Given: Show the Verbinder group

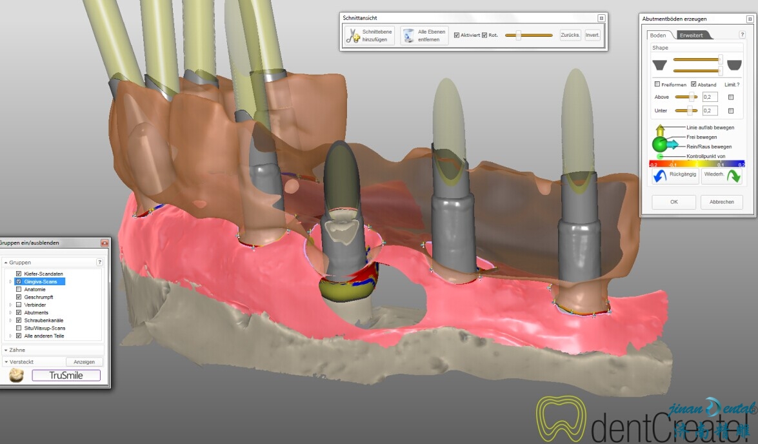Looking at the screenshot, I should point(18,305).
